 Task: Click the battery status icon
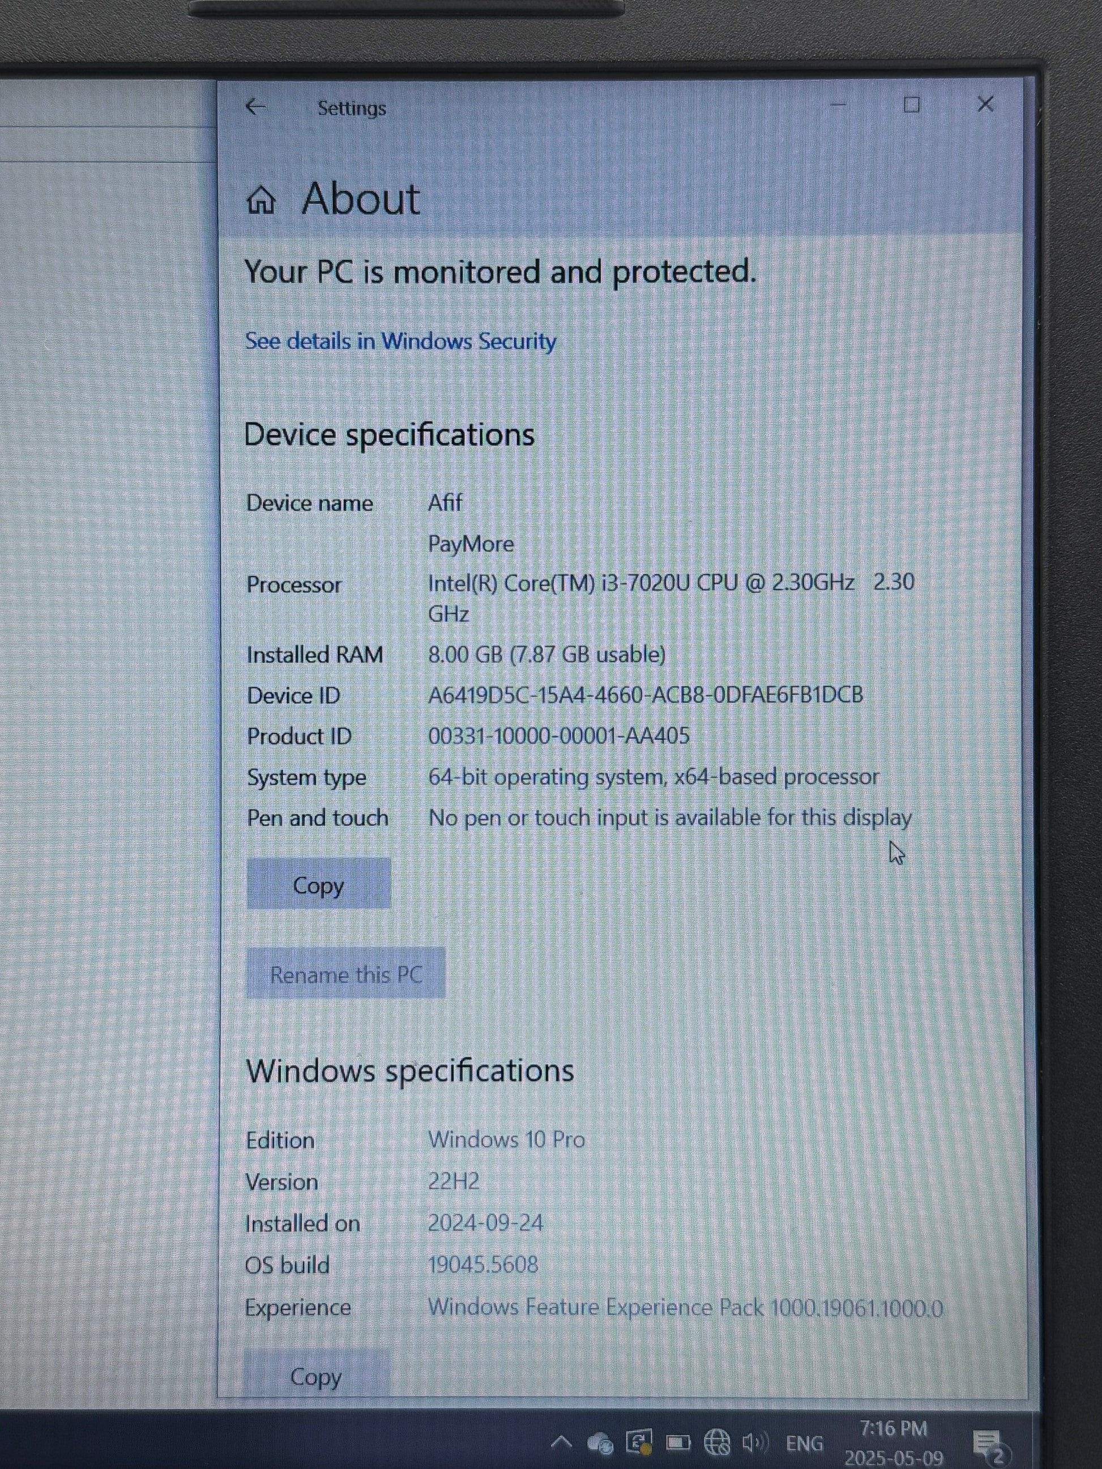coord(678,1442)
